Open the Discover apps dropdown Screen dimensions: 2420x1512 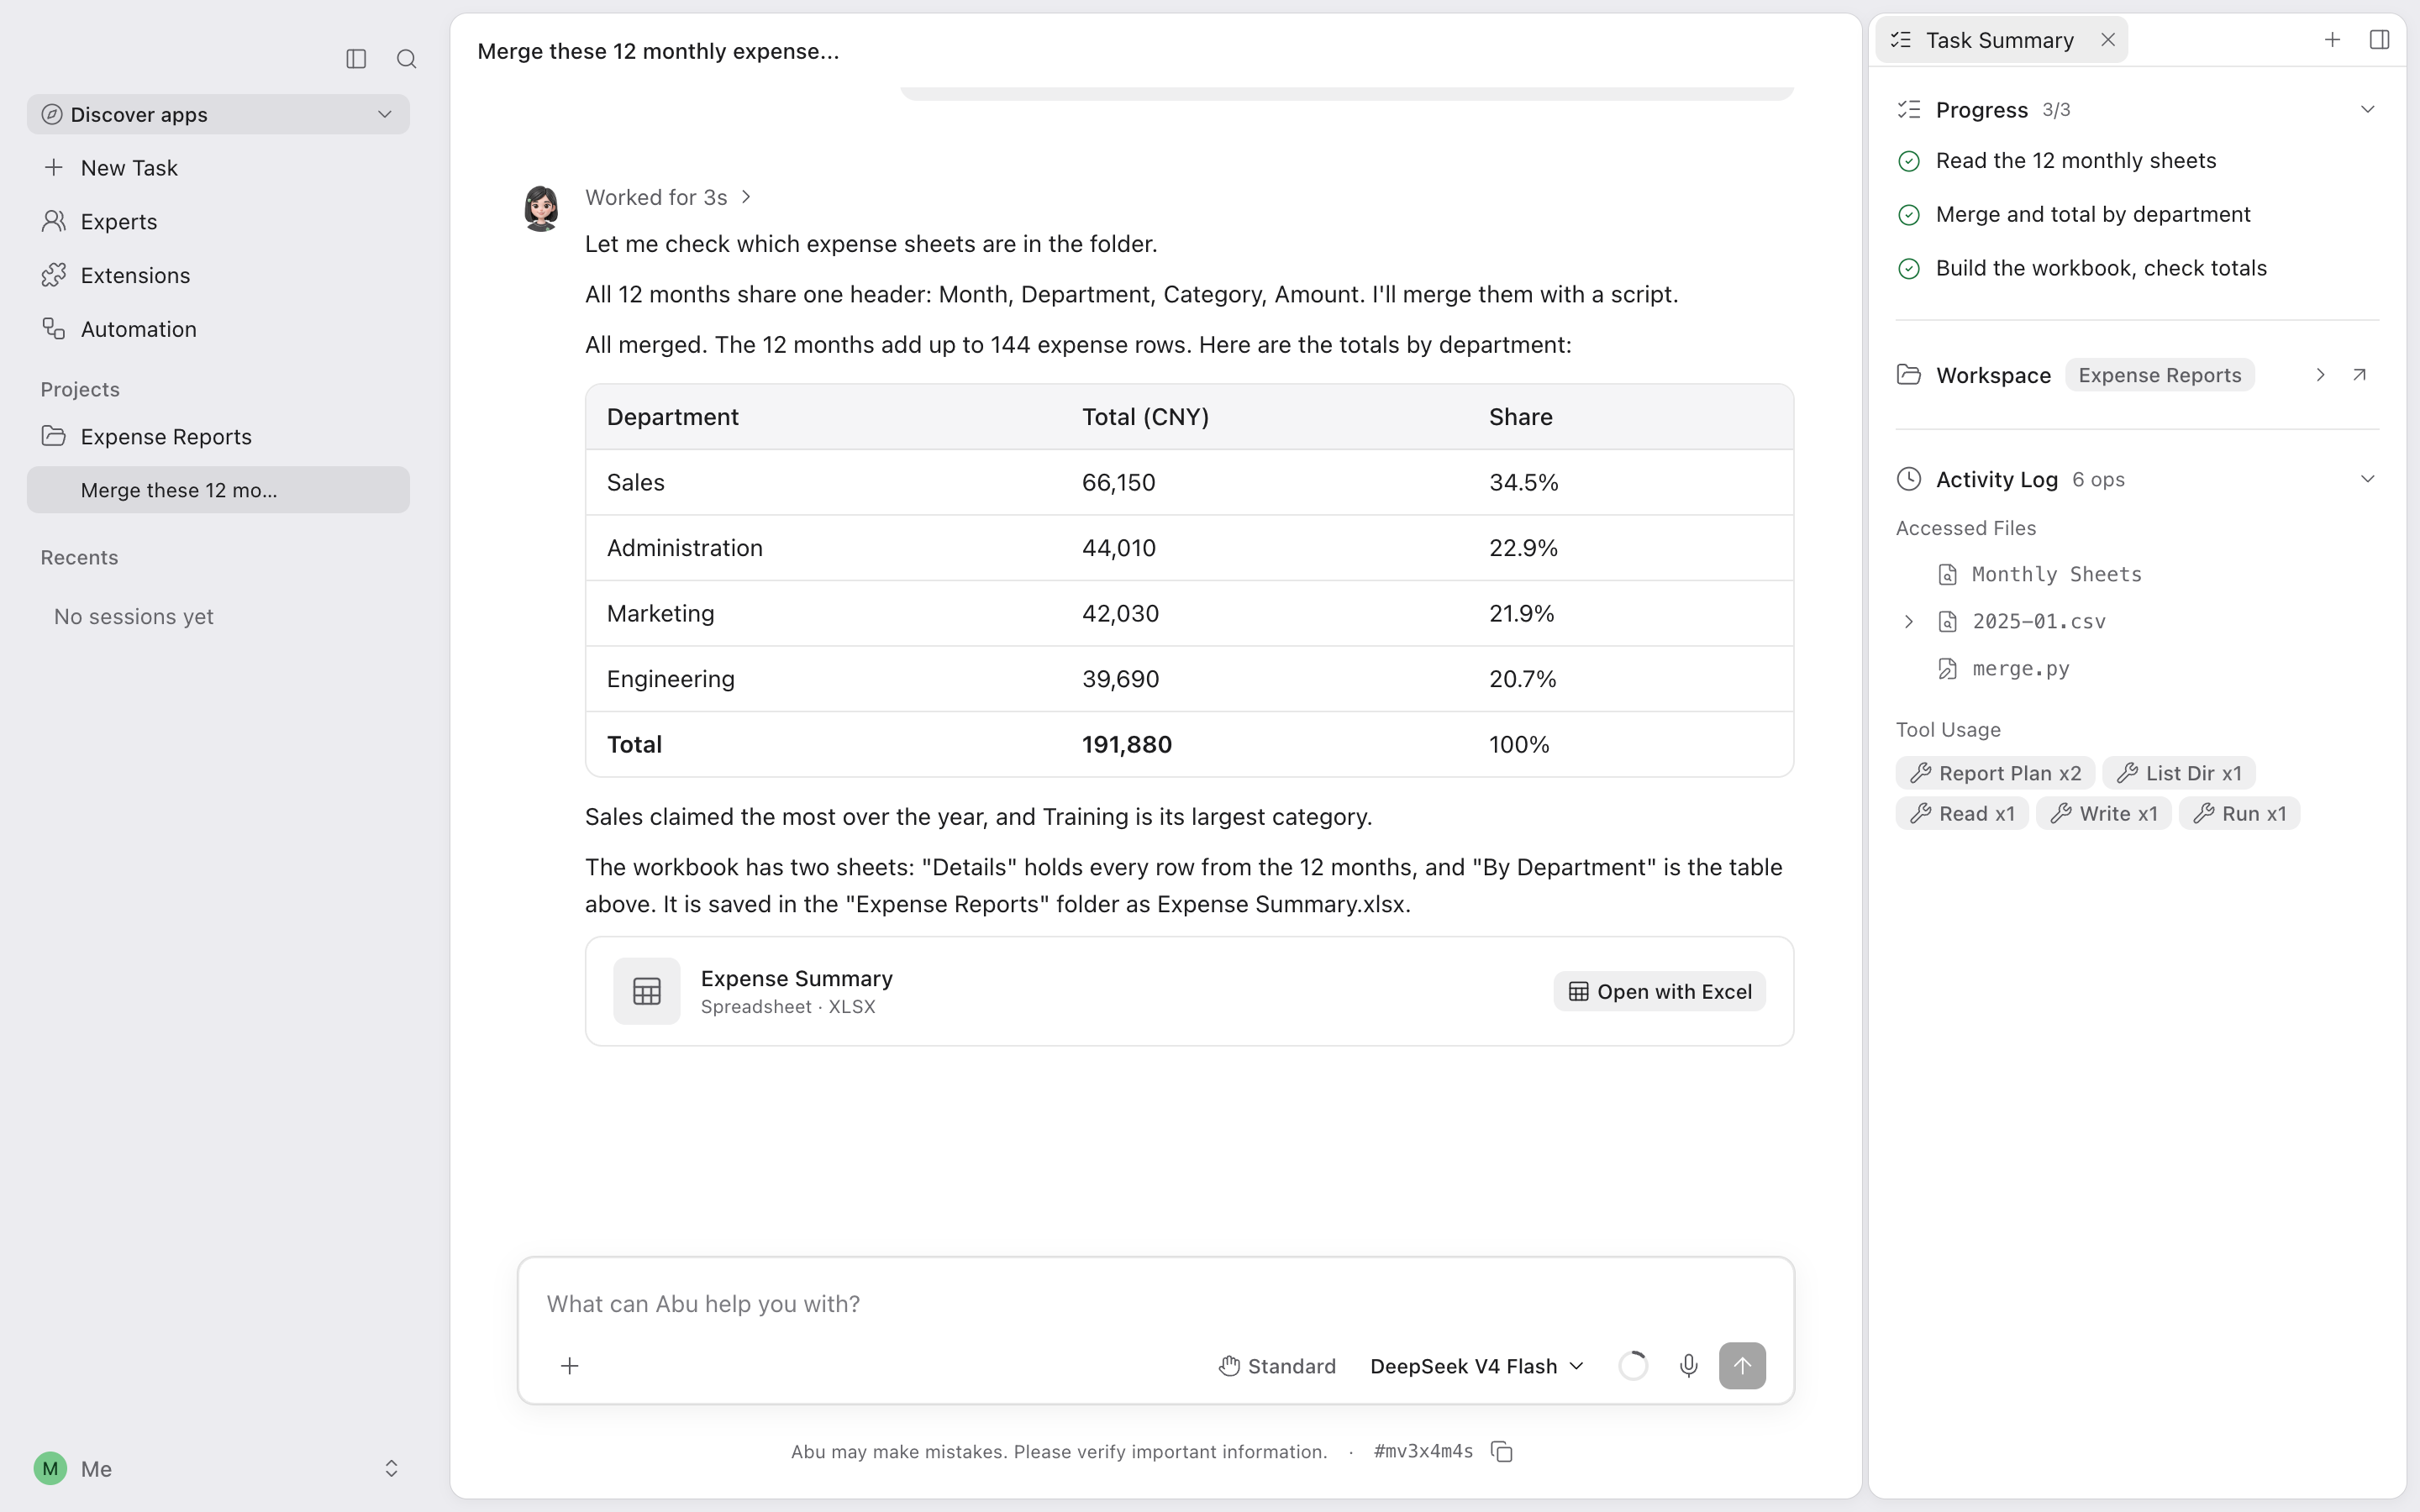tap(218, 114)
